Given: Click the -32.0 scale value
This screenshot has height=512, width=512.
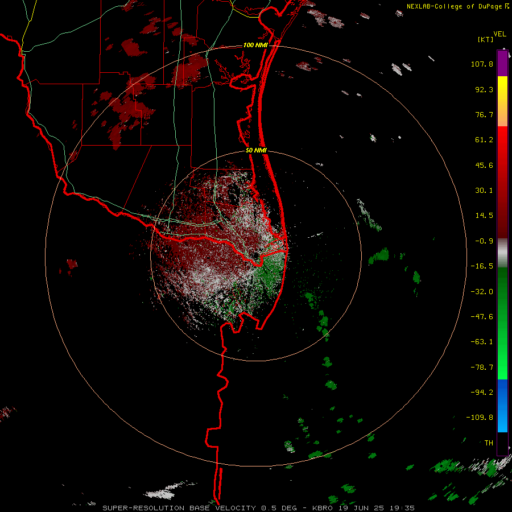Looking at the screenshot, I should pos(482,292).
